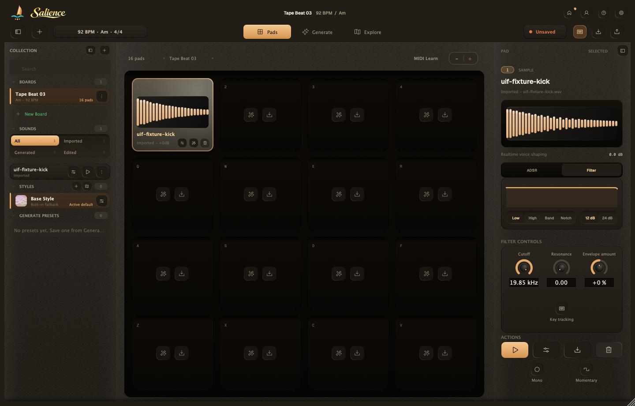Export sample with Actions download button
This screenshot has height=406, width=635.
click(x=577, y=350)
